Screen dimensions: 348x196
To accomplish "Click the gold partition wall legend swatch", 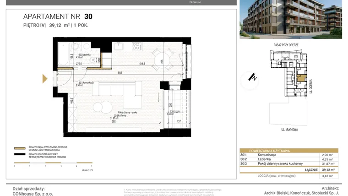I will pos(20,148).
